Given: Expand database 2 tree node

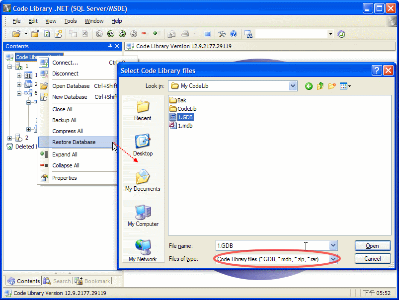Looking at the screenshot, I should click(x=9, y=138).
